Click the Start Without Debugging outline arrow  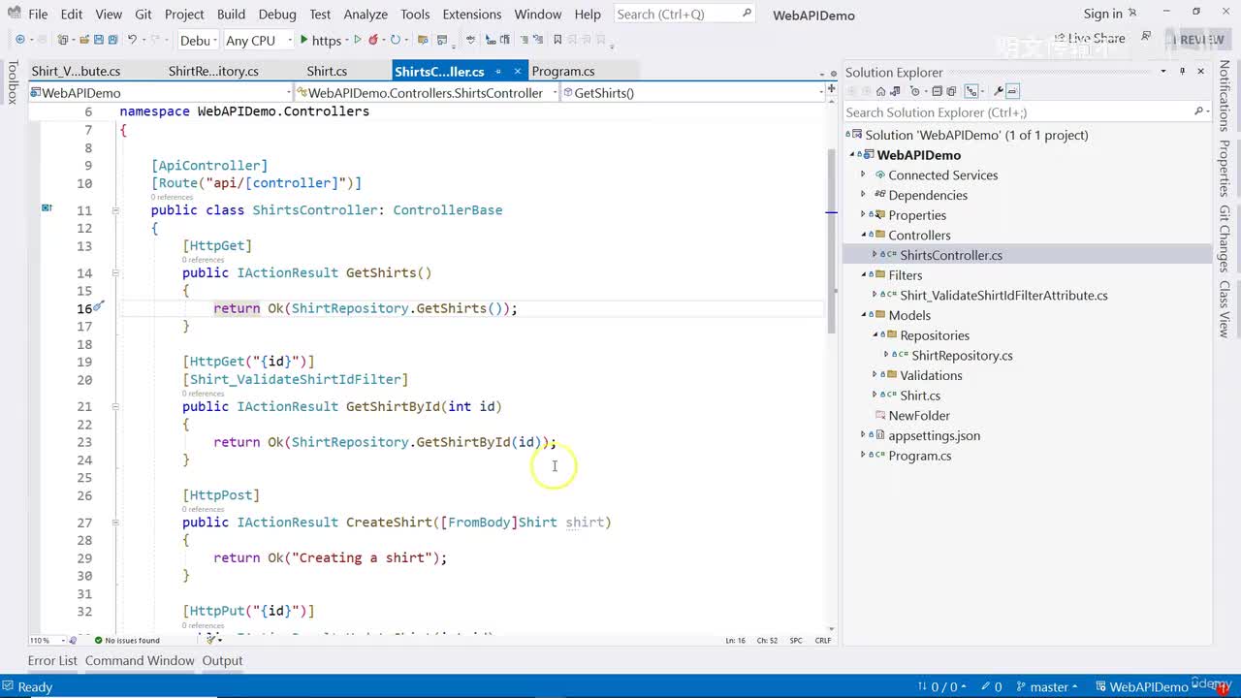[357, 40]
